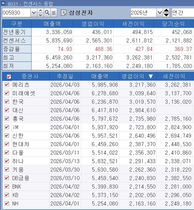Click consensus 매출액 value 5,835,690
The width and height of the screenshot is (194, 210).
59,41
